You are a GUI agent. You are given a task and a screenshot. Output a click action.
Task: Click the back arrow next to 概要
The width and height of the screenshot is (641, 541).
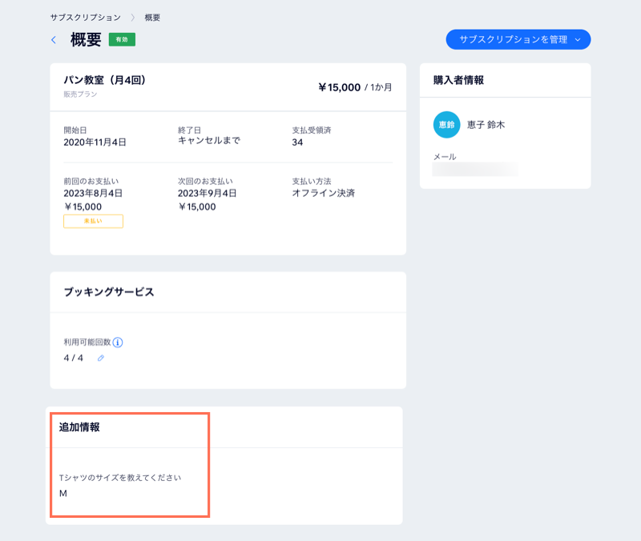(54, 39)
